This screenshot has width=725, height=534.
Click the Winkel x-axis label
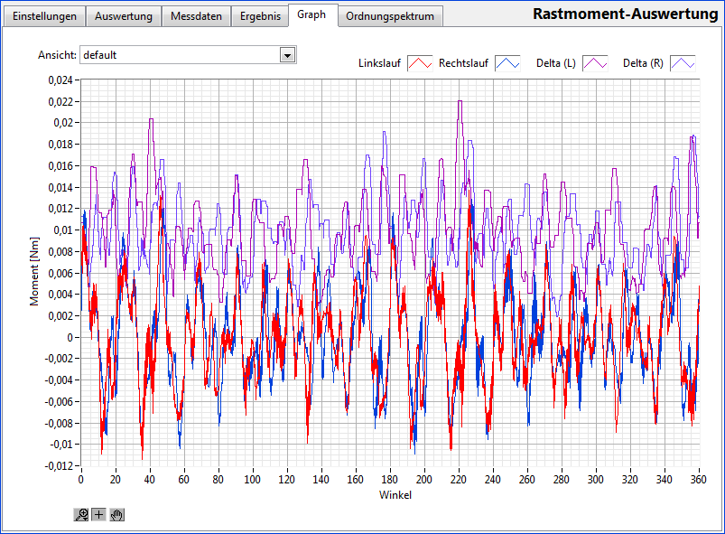coord(395,495)
